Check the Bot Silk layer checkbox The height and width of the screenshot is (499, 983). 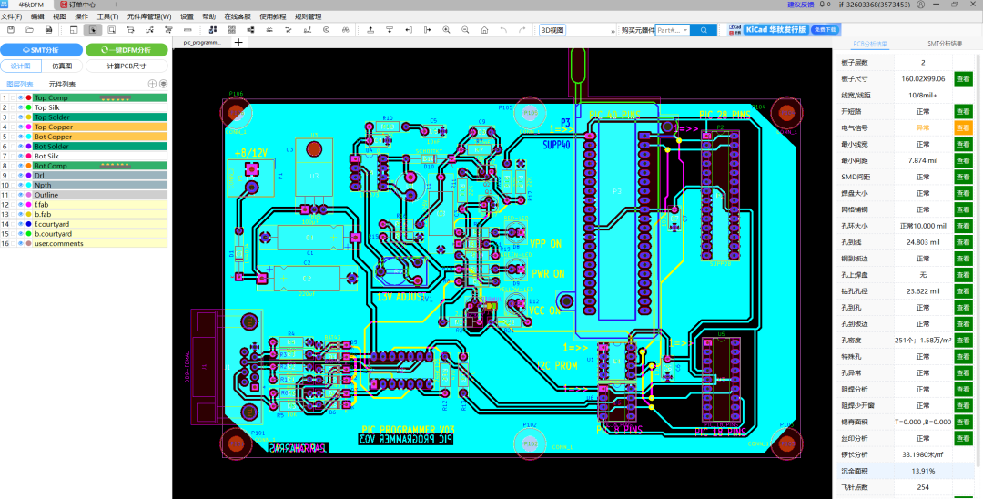tap(13, 156)
